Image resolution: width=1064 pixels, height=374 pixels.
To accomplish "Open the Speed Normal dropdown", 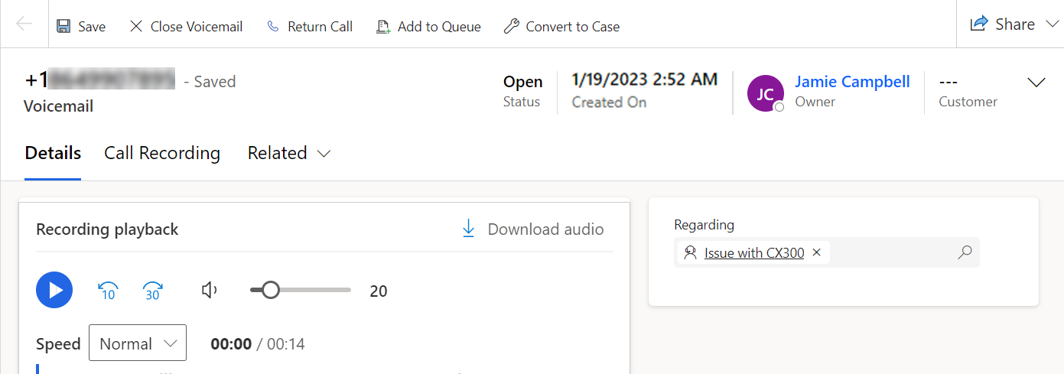I will [138, 343].
